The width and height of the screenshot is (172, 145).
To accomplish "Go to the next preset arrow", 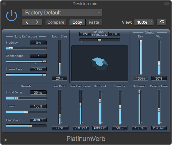I will tap(37, 22).
